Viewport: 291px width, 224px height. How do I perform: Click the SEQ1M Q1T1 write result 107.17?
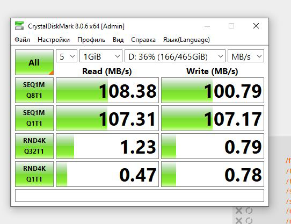click(x=213, y=118)
